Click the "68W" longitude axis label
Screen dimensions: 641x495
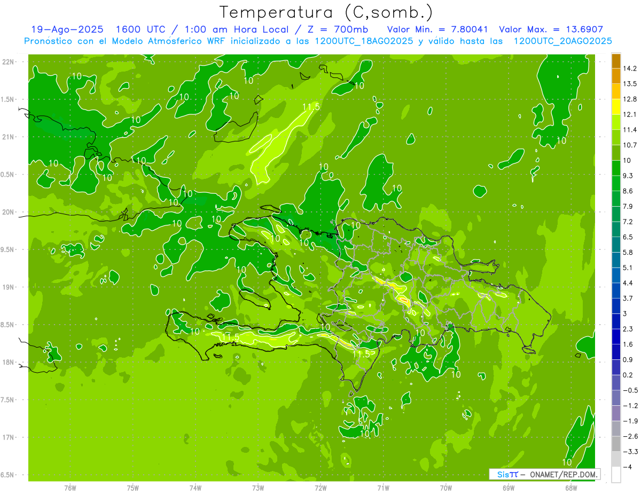(571, 488)
